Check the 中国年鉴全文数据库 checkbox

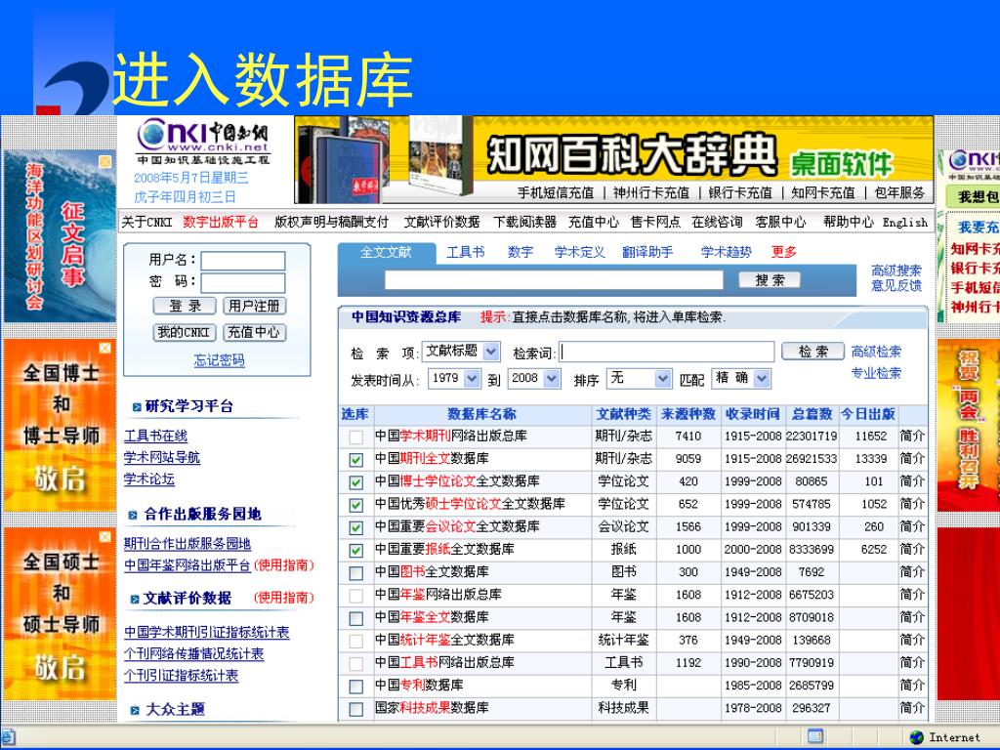355,618
